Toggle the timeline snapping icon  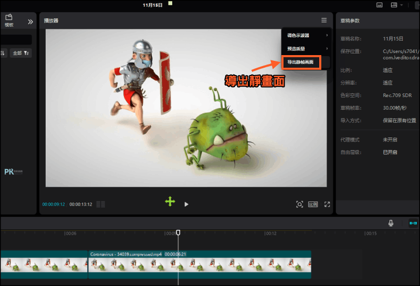point(413,223)
